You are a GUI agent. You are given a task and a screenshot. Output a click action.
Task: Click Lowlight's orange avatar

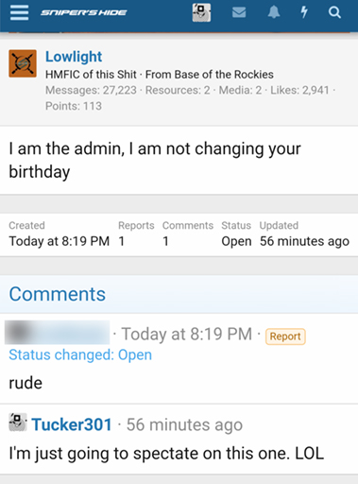coord(23,63)
